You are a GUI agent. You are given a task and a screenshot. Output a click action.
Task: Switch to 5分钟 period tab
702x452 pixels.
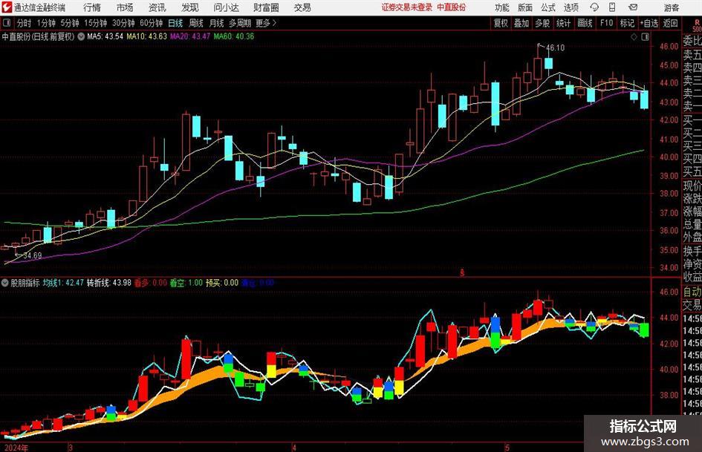(x=70, y=23)
